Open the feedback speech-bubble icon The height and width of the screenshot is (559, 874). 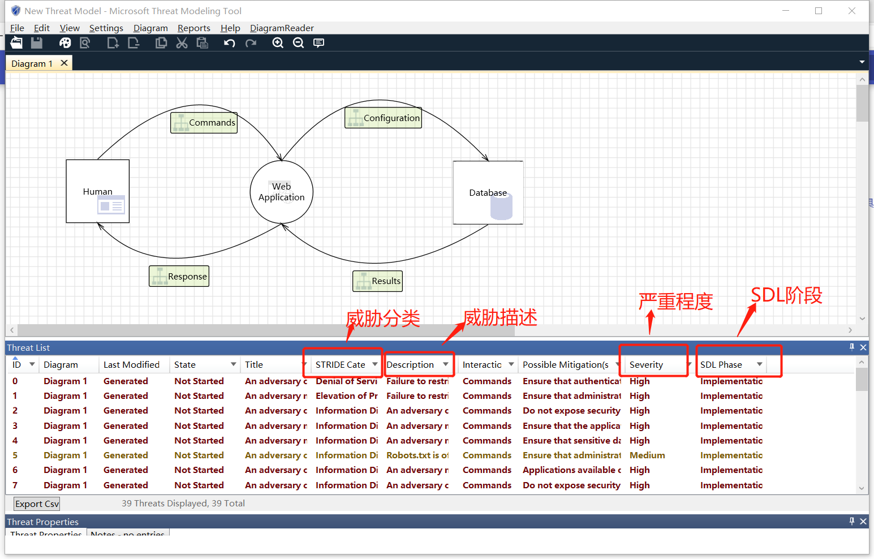(318, 43)
